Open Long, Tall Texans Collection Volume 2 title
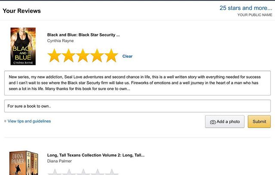 95,155
